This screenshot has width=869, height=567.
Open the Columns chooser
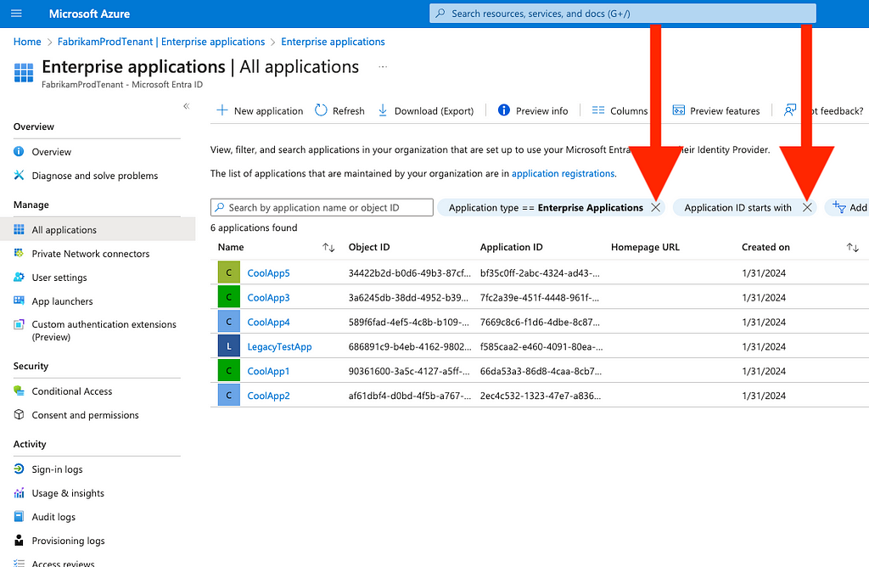click(620, 111)
